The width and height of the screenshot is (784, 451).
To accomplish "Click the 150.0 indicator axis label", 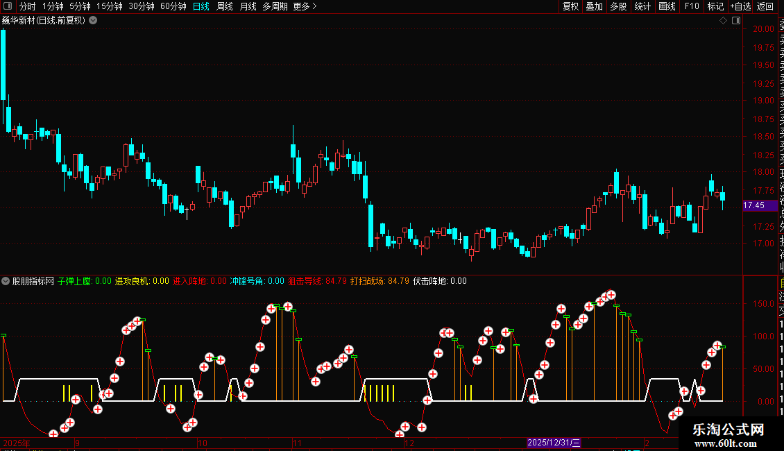I will point(763,303).
